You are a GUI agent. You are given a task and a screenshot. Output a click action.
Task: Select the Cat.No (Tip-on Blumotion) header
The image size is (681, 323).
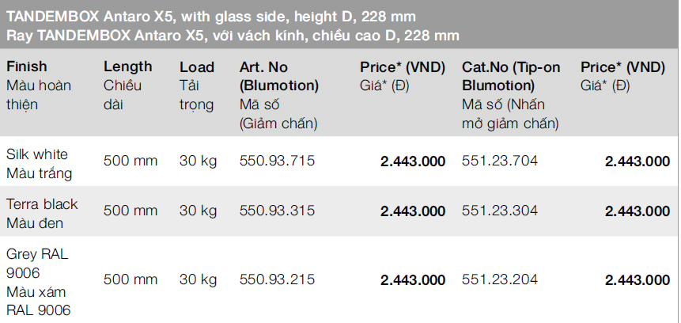[x=511, y=76]
